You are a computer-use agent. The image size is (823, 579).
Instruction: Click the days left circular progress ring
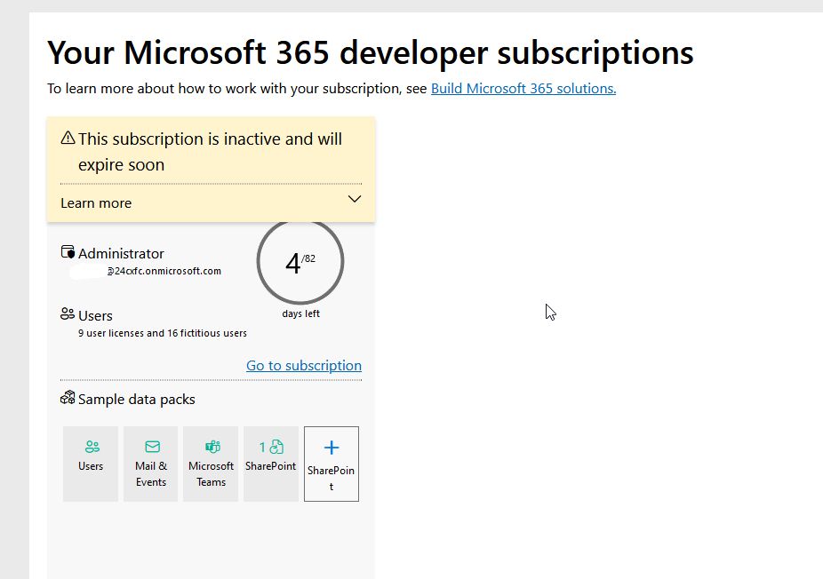point(300,261)
